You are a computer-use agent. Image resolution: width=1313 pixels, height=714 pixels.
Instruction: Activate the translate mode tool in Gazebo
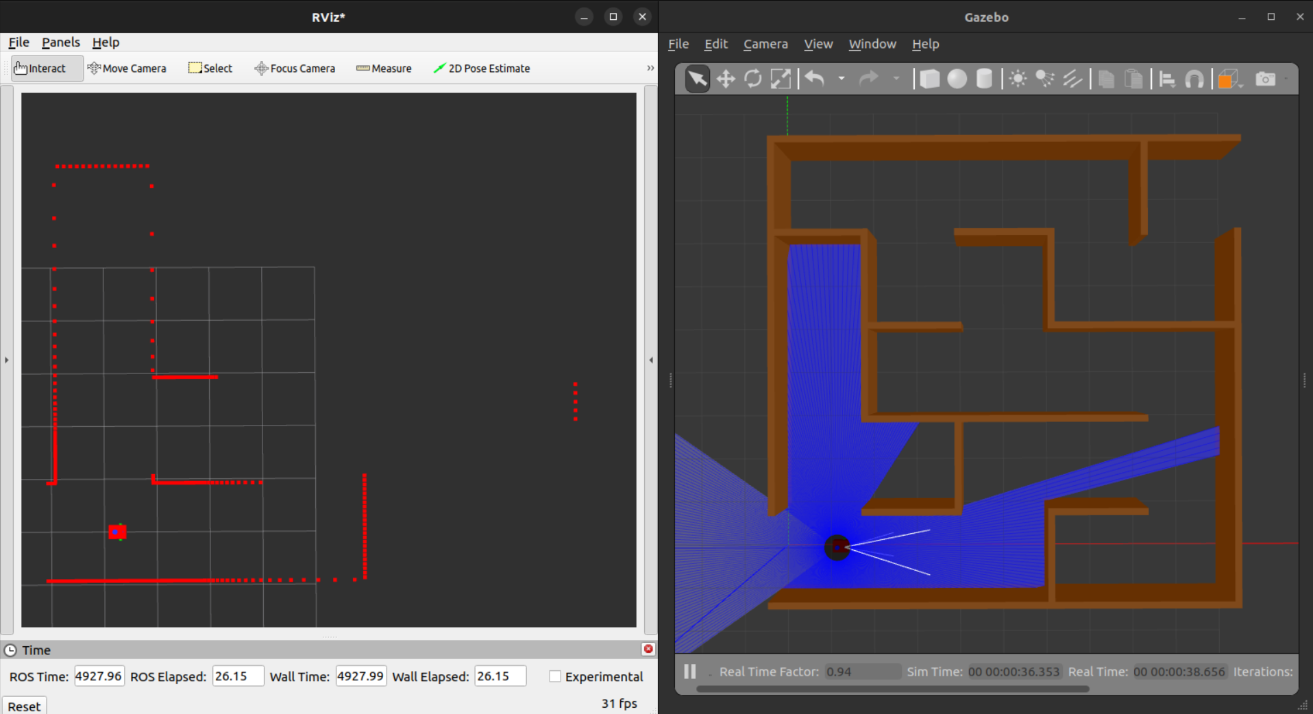tap(726, 79)
